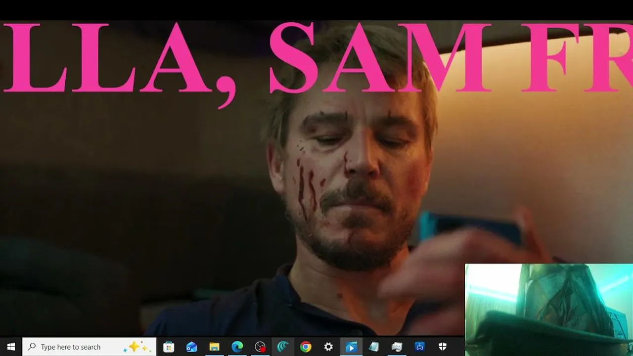This screenshot has width=633, height=356.
Task: Click the 'Type here to search' box
Action: [x=90, y=347]
